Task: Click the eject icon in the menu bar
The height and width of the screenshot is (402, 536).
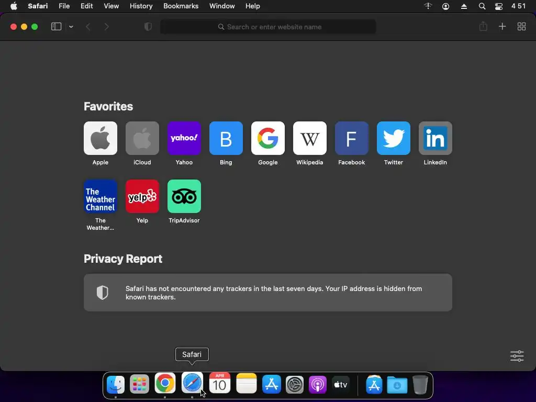Action: click(x=464, y=6)
